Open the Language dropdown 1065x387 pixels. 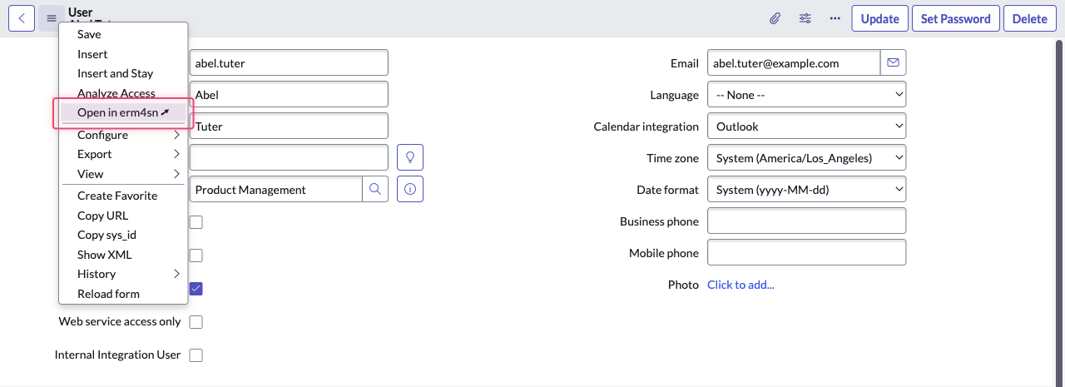[x=806, y=95]
